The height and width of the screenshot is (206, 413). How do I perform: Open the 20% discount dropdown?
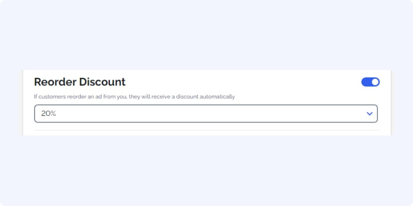(x=206, y=113)
